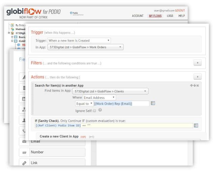Viewport: 213px width, 177px height.
Task: Click the envelope icon for Email field
Action: (x=24, y=141)
